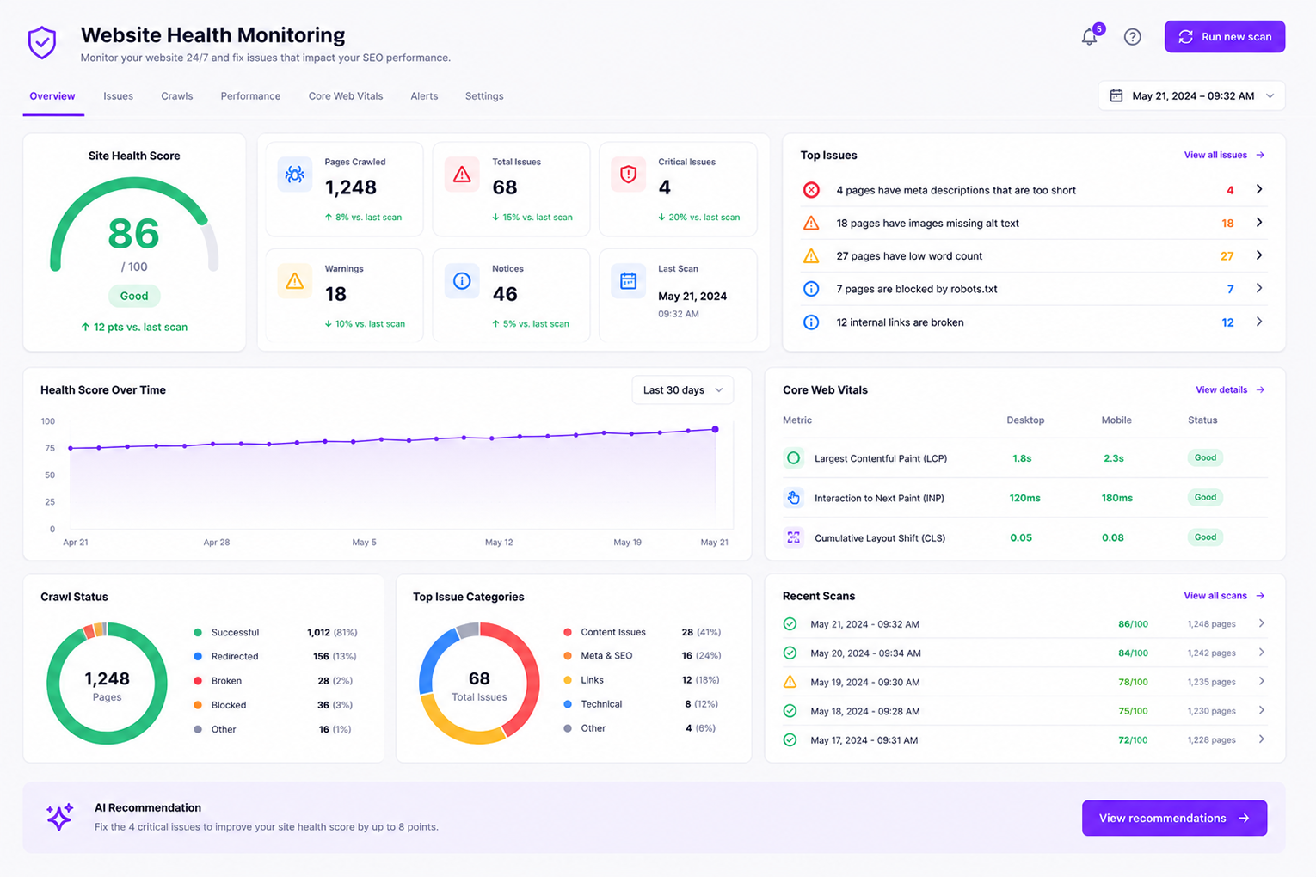
Task: Expand the low word count issue chevron
Action: tap(1259, 255)
